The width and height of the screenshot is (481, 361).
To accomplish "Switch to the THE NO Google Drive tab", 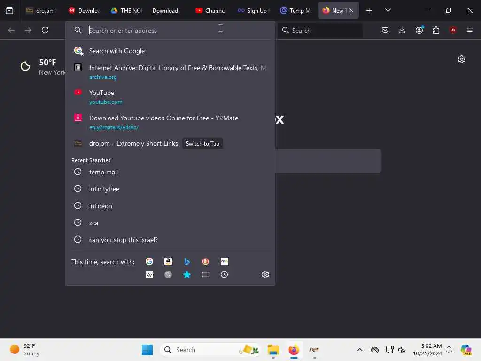I will (127, 11).
